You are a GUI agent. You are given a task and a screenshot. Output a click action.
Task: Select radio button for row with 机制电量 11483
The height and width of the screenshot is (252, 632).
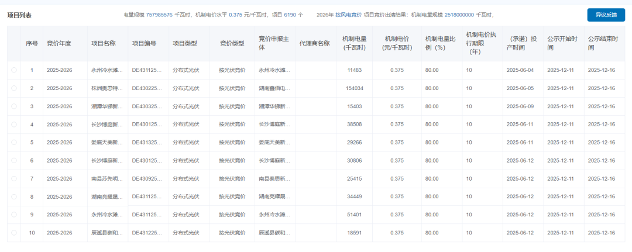[x=14, y=70]
